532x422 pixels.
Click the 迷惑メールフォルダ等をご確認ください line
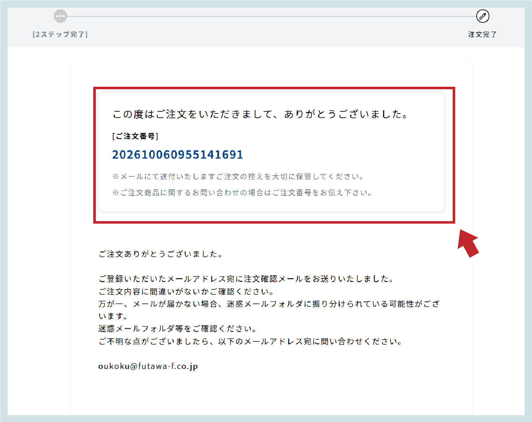(177, 329)
